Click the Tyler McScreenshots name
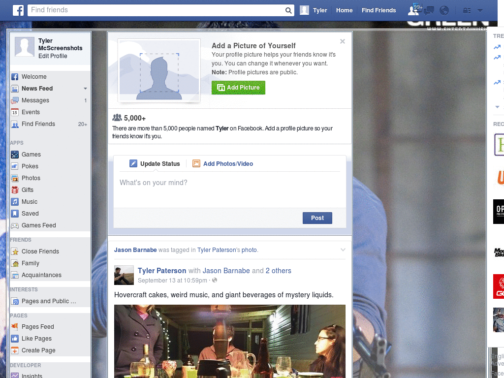The width and height of the screenshot is (504, 378). (x=60, y=44)
